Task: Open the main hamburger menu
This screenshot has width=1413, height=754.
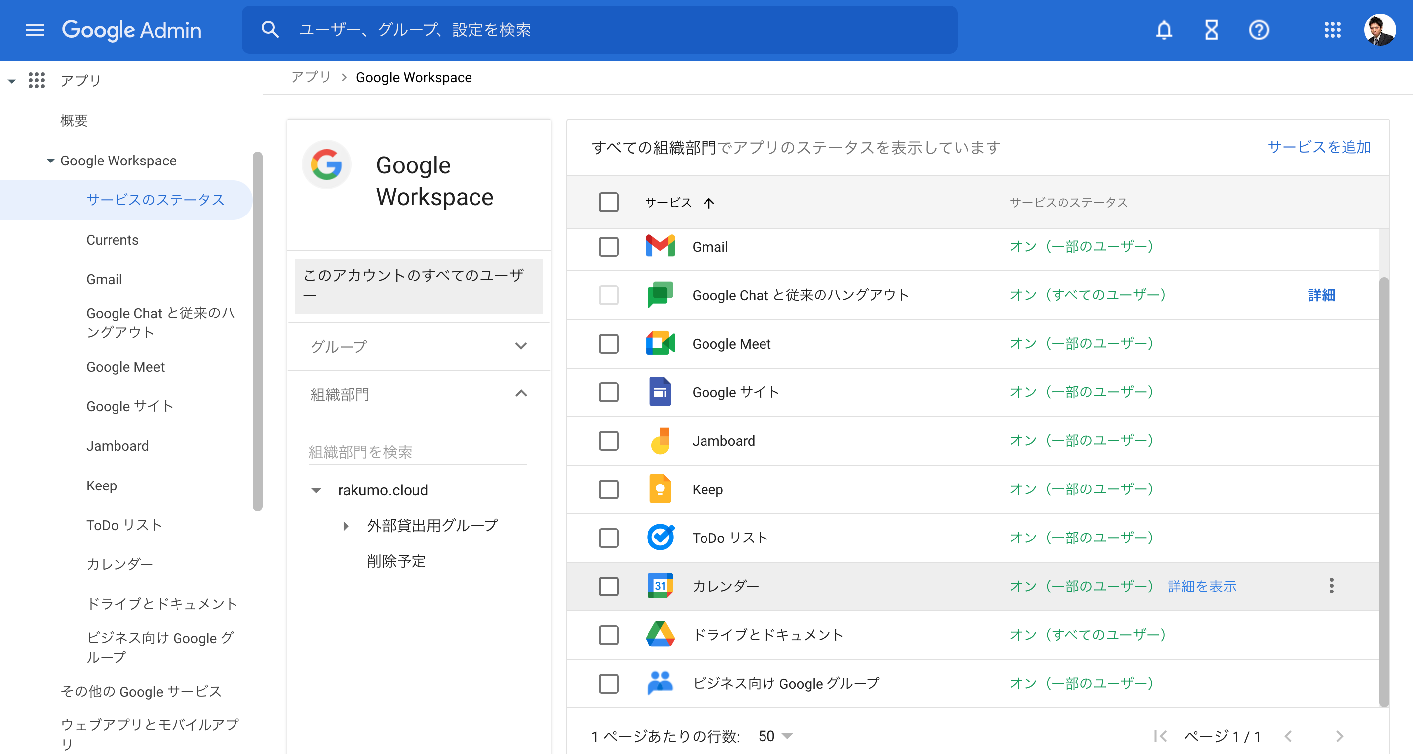Action: [x=35, y=30]
